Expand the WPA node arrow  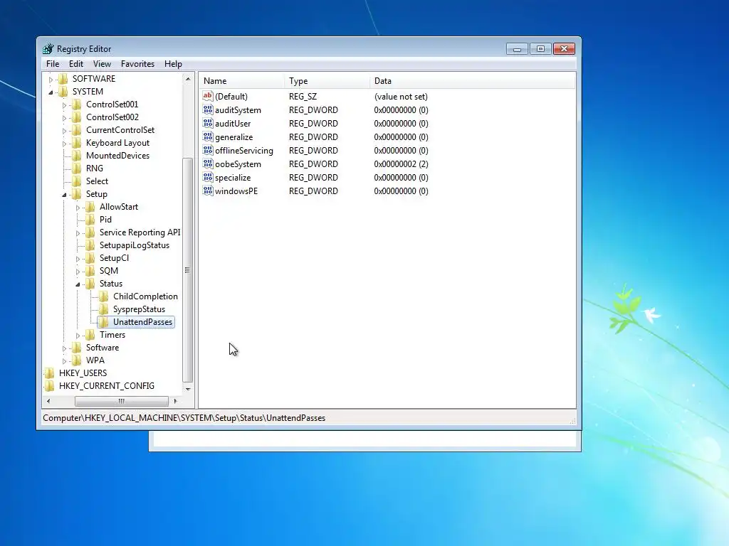coord(64,360)
